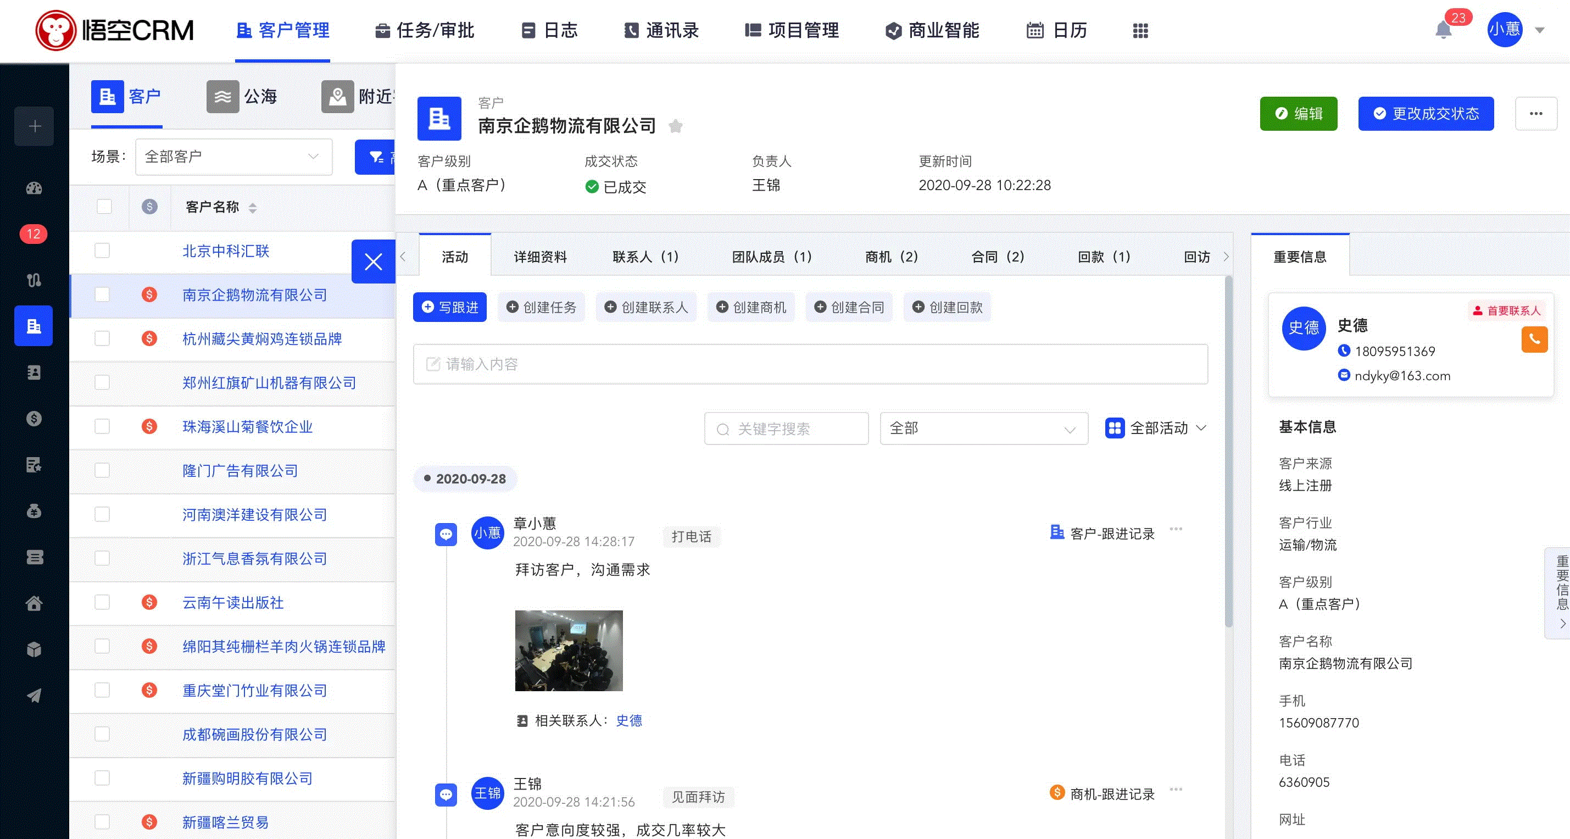The height and width of the screenshot is (839, 1570).
Task: Expand the 场景 全部客户 dropdown
Action: click(233, 157)
